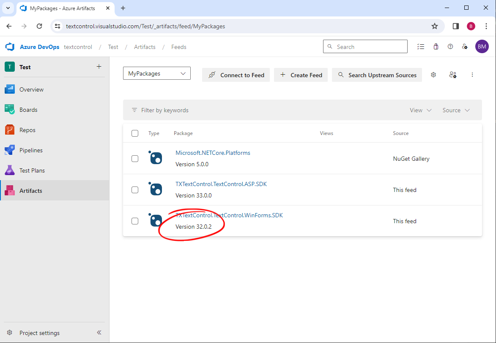The image size is (496, 343).
Task: Go to Pipelines in sidebar
Action: [55, 150]
